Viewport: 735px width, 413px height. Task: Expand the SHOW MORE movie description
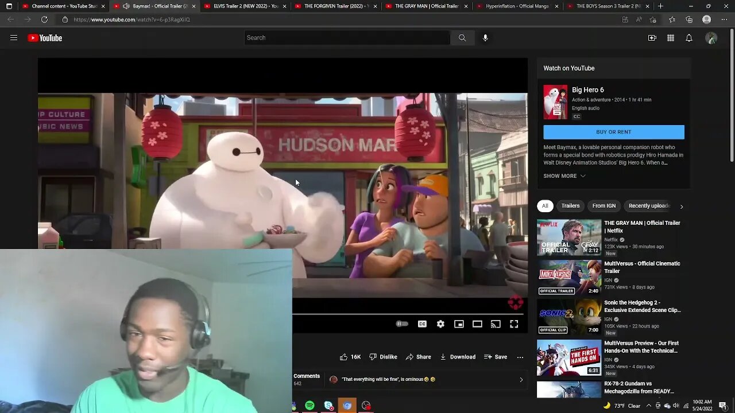coord(564,176)
